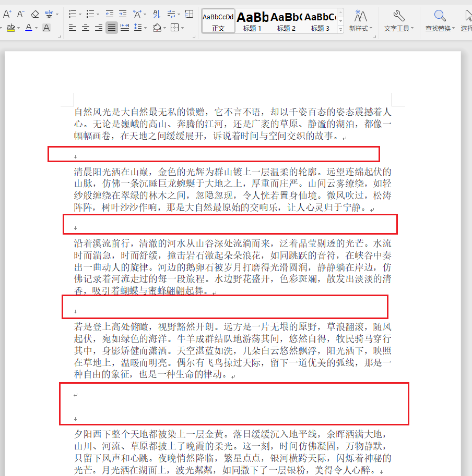The image size is (472, 476).
Task: Open the 文字工具 wrench icon
Action: [398, 18]
